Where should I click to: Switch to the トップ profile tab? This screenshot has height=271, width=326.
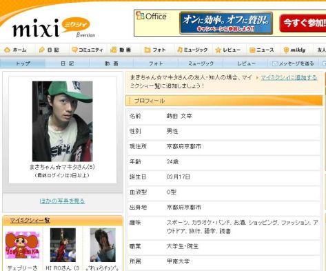click(23, 63)
